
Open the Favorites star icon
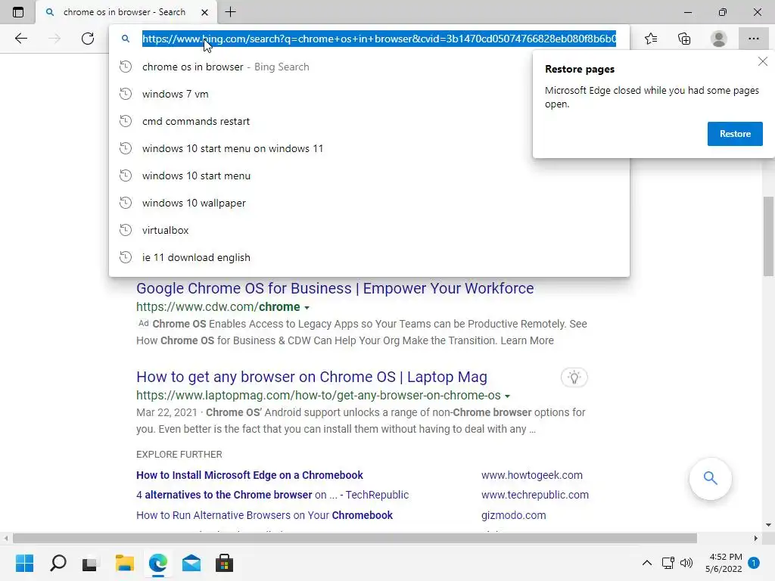(651, 39)
